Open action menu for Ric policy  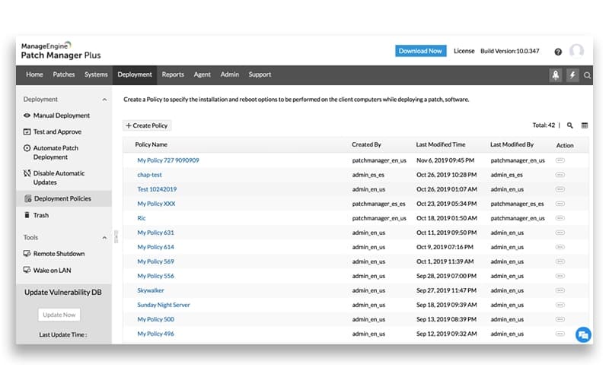coord(560,218)
